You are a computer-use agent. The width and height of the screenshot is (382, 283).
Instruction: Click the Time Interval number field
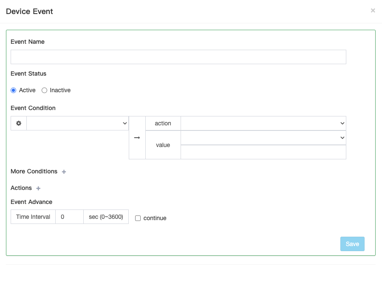(x=69, y=217)
